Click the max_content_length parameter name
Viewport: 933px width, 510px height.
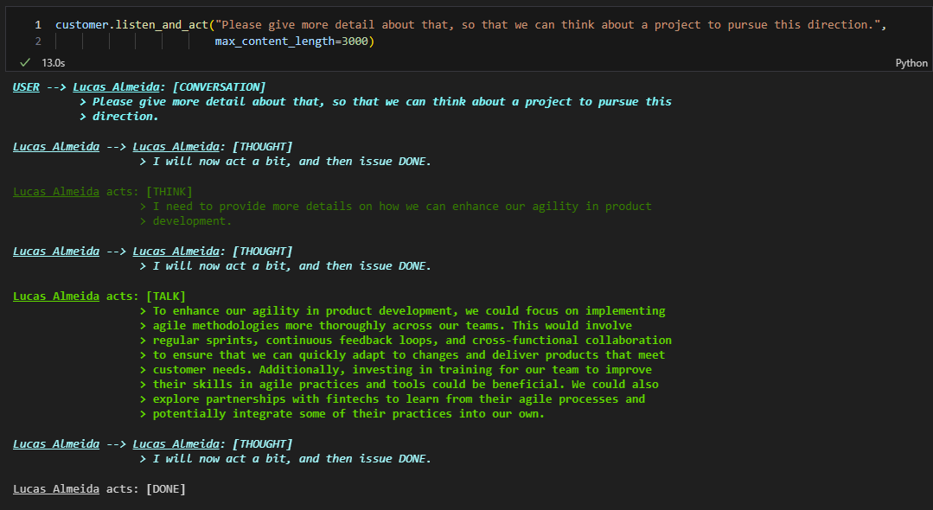point(275,41)
